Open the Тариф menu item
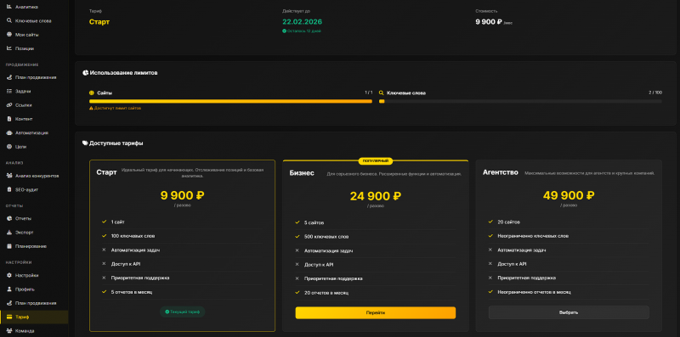Viewport: 680px width, 337px height. coord(34,317)
